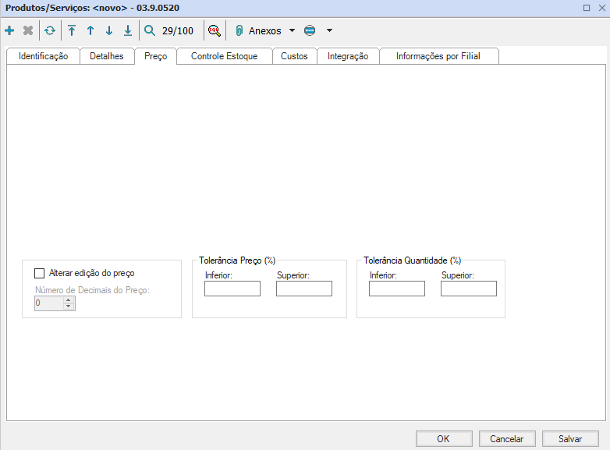Expand the dropdown arrow after the blue globe icon
Viewport: 610px width, 450px height.
click(x=329, y=31)
